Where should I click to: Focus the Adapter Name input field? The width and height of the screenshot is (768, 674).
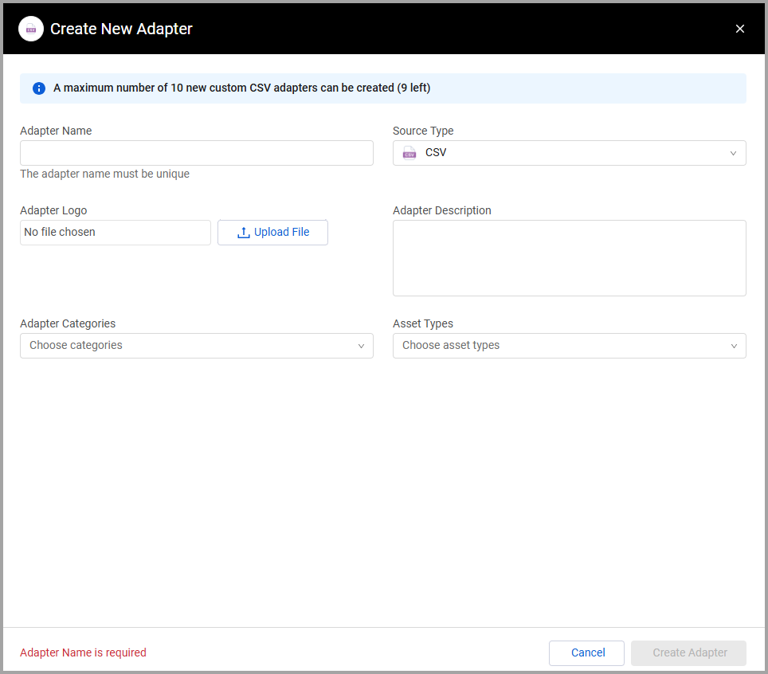(197, 153)
